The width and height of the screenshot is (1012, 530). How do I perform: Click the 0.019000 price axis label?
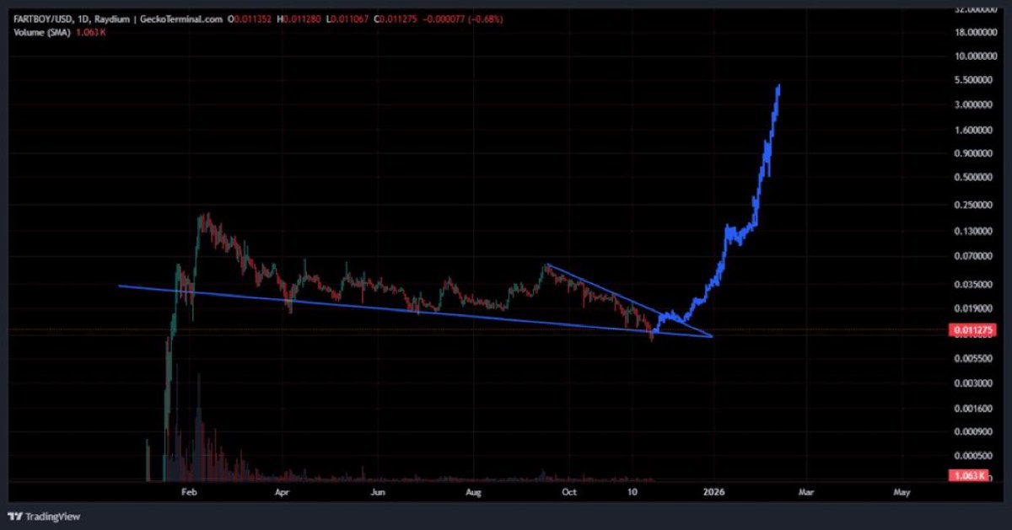point(973,309)
